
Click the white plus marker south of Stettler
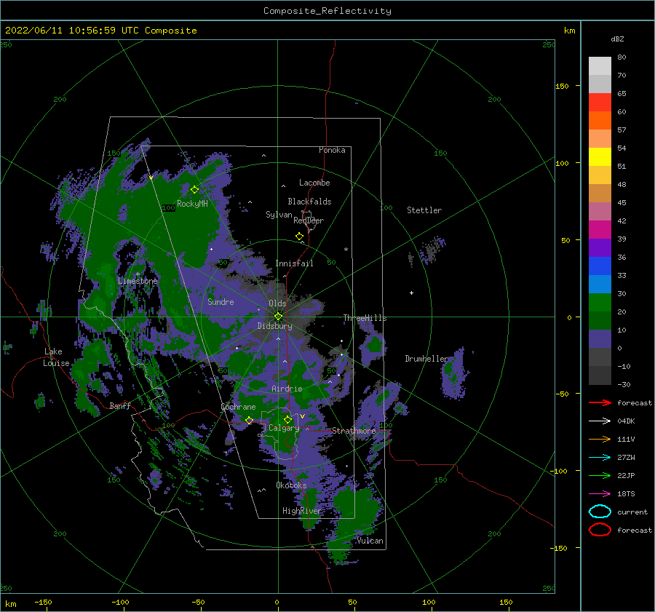[x=411, y=293]
